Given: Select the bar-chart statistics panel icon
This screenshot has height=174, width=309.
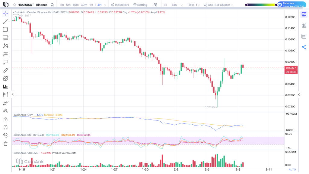Looking at the screenshot, I should click(x=304, y=25).
